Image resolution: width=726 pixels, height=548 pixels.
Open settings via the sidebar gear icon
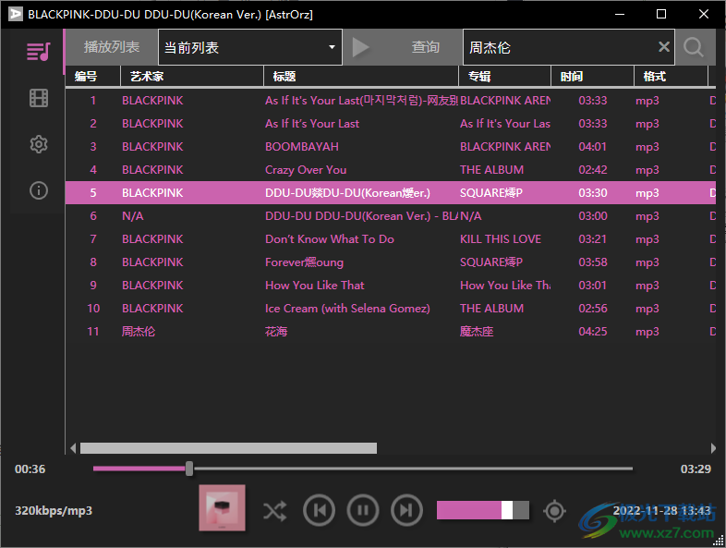[39, 144]
